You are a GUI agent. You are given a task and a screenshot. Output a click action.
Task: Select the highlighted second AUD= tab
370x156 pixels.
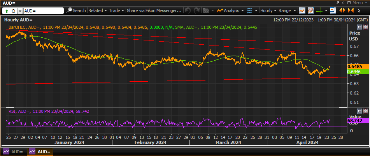click(40, 152)
